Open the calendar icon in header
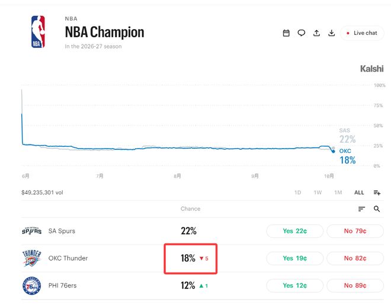Image resolution: width=391 pixels, height=305 pixels. click(286, 33)
